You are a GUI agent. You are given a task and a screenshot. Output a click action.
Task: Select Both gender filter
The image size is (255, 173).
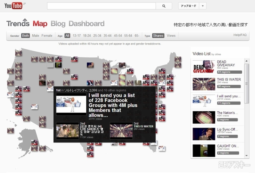pos(25,36)
